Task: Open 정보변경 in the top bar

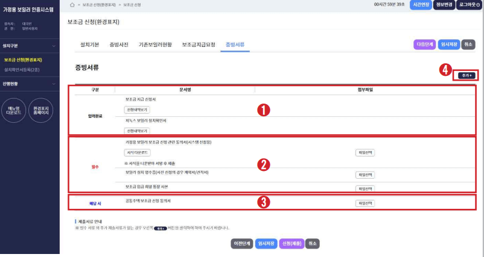Action: (444, 5)
